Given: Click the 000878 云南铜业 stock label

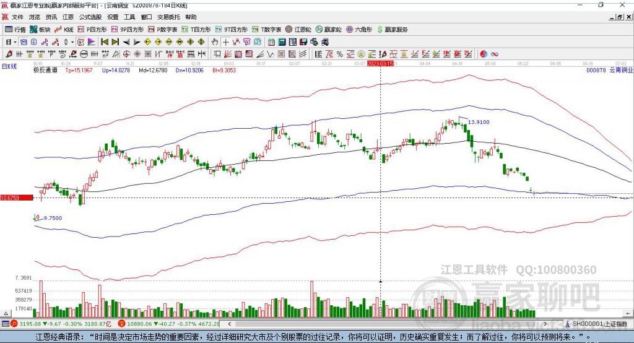Looking at the screenshot, I should pyautogui.click(x=610, y=71).
